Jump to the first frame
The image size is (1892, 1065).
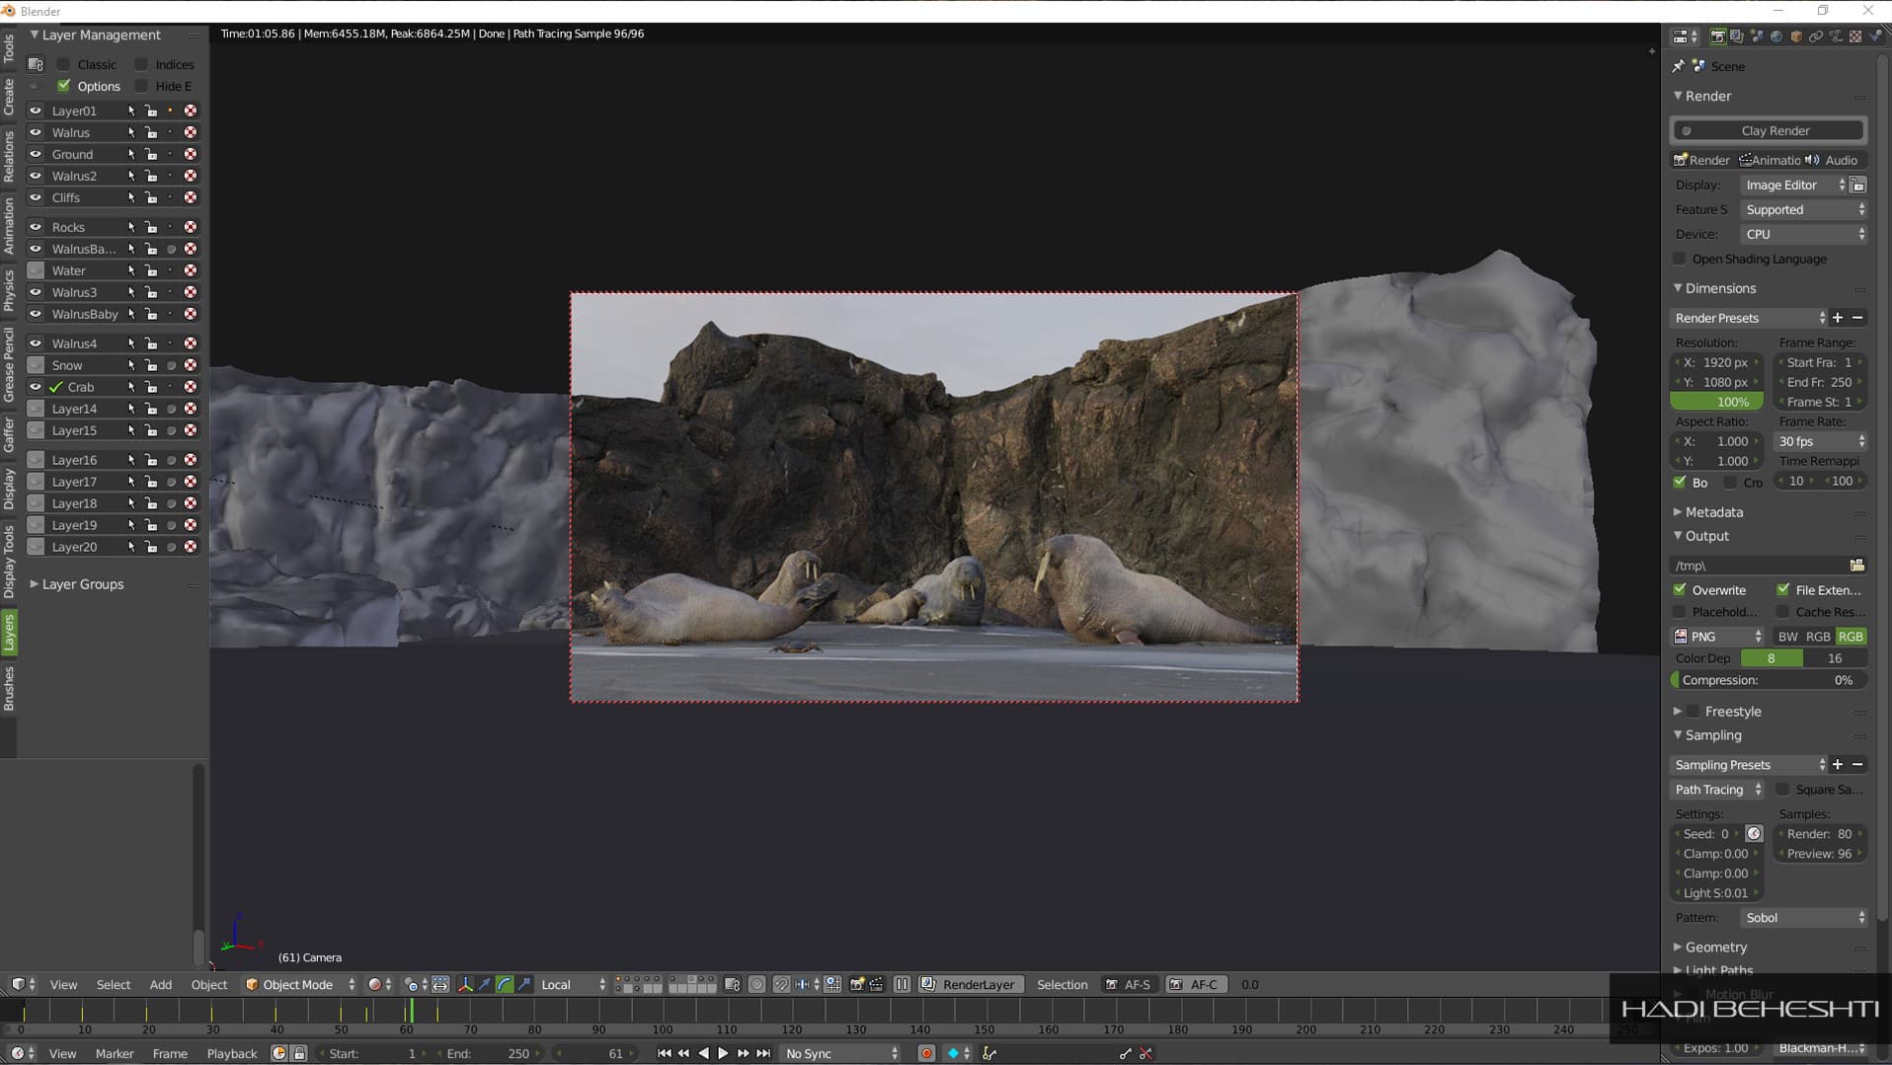[664, 1053]
